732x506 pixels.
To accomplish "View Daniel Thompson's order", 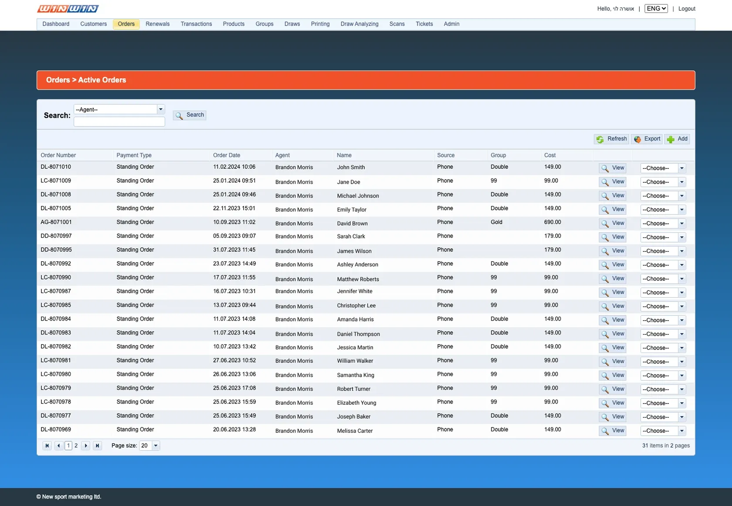I will 613,334.
